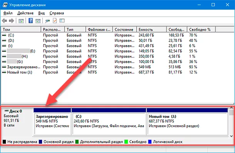Select the (C:) partition block on Диск 0

pyautogui.click(x=109, y=122)
